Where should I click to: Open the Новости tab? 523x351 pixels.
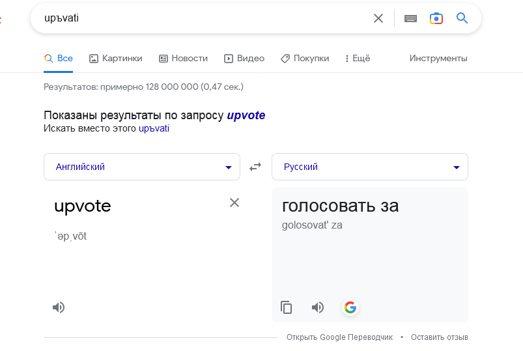pos(183,59)
